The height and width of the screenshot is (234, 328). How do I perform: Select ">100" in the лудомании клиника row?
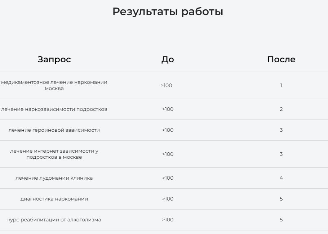click(x=168, y=178)
